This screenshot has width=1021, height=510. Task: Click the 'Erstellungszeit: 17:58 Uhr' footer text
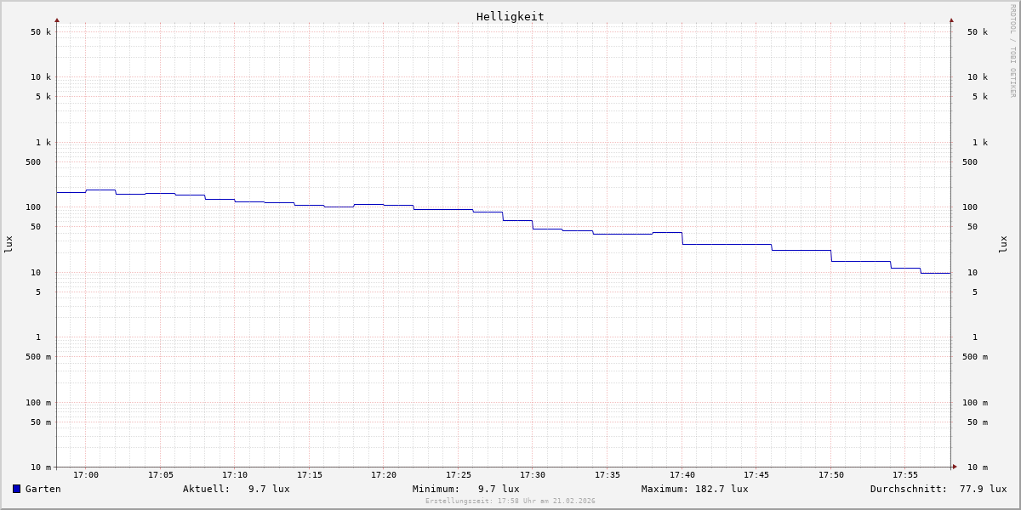510,501
